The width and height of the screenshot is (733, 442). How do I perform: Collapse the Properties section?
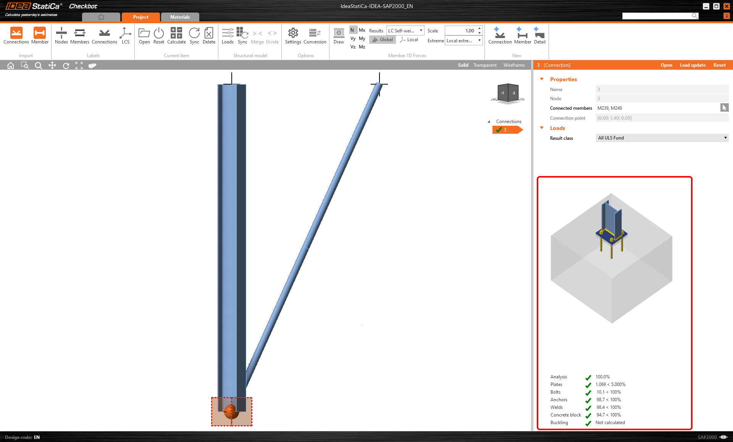(542, 79)
